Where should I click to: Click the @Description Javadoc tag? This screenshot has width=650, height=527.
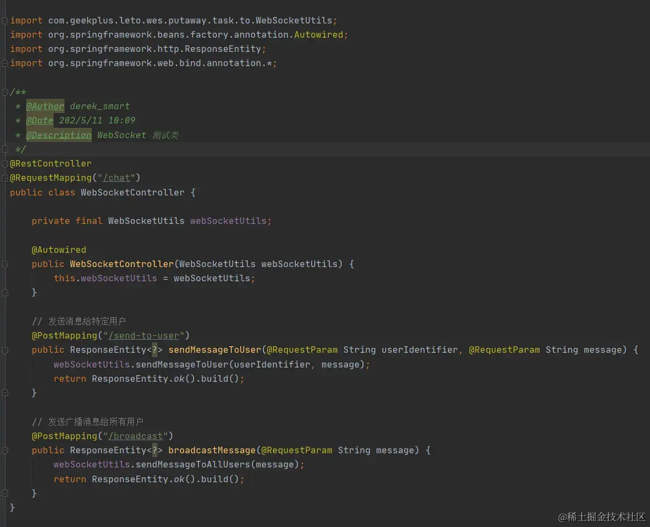point(59,135)
